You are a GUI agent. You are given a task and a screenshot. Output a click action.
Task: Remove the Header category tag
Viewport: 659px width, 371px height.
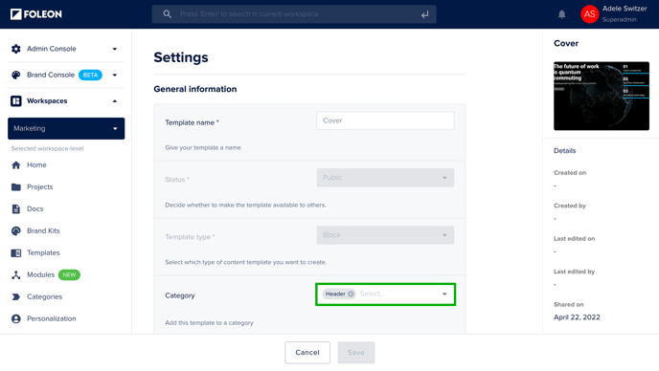click(x=351, y=294)
